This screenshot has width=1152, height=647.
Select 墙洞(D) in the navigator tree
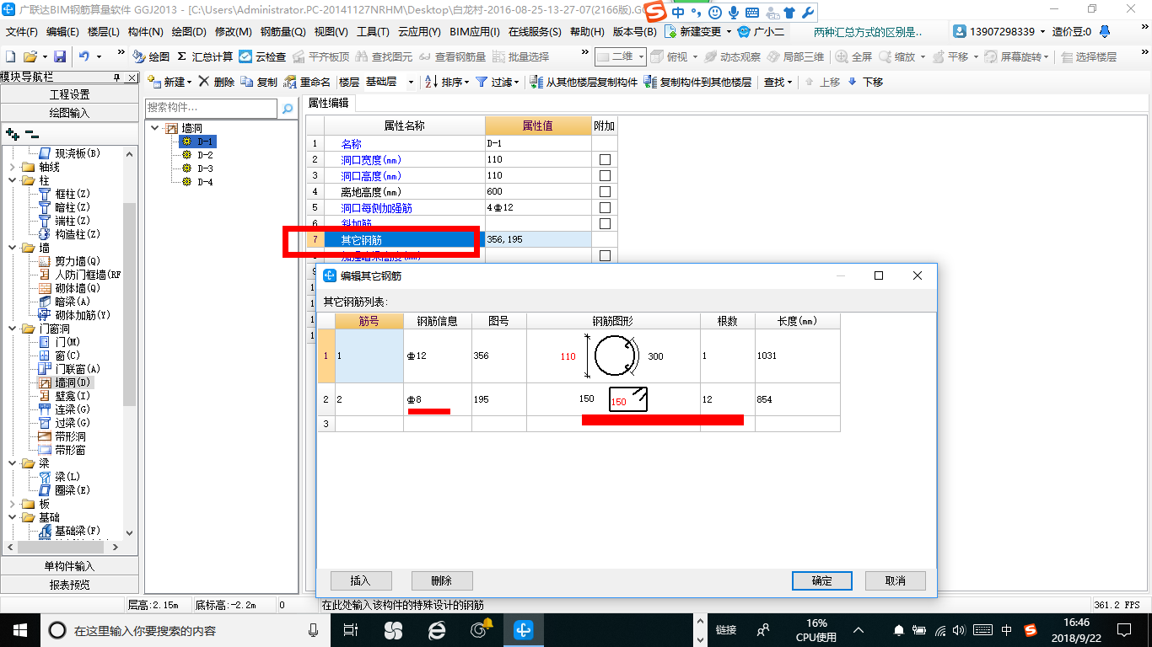coord(65,382)
